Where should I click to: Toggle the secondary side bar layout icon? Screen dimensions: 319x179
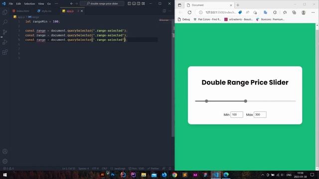coord(139,3)
